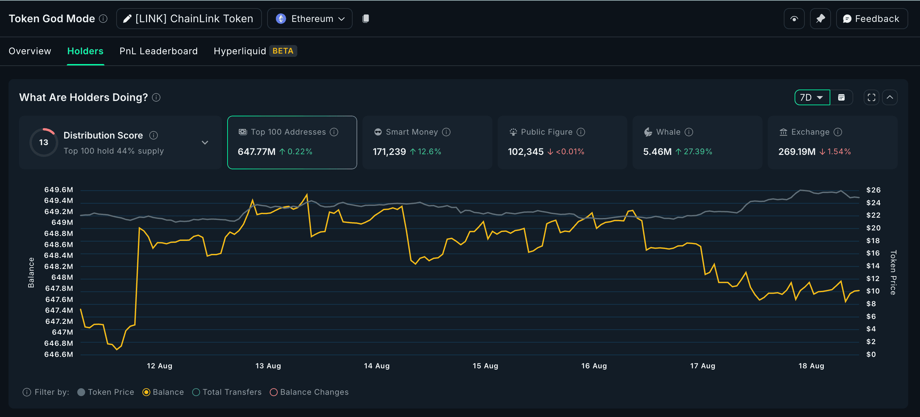The image size is (920, 417).
Task: Click the eye watch icon in header
Action: [794, 19]
